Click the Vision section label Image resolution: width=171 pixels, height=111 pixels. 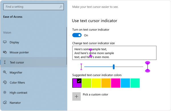(x=7, y=32)
